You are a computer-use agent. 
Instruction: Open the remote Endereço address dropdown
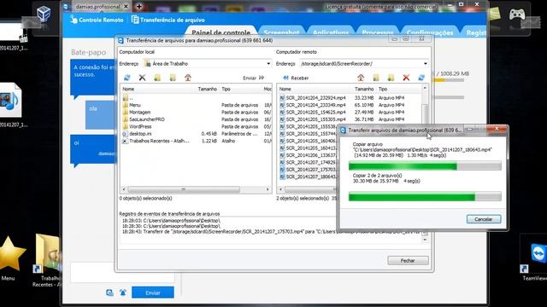pos(426,64)
